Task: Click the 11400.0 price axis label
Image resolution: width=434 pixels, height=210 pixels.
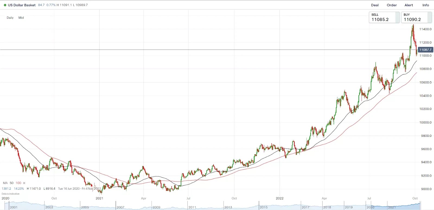Action: pos(425,29)
